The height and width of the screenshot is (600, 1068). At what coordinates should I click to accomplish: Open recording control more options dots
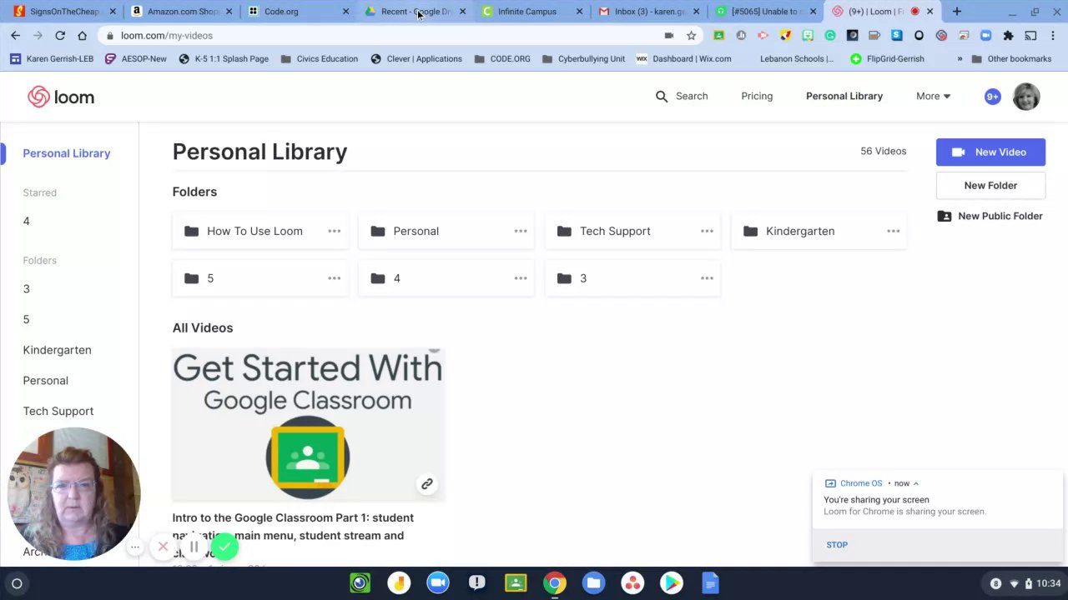click(134, 547)
